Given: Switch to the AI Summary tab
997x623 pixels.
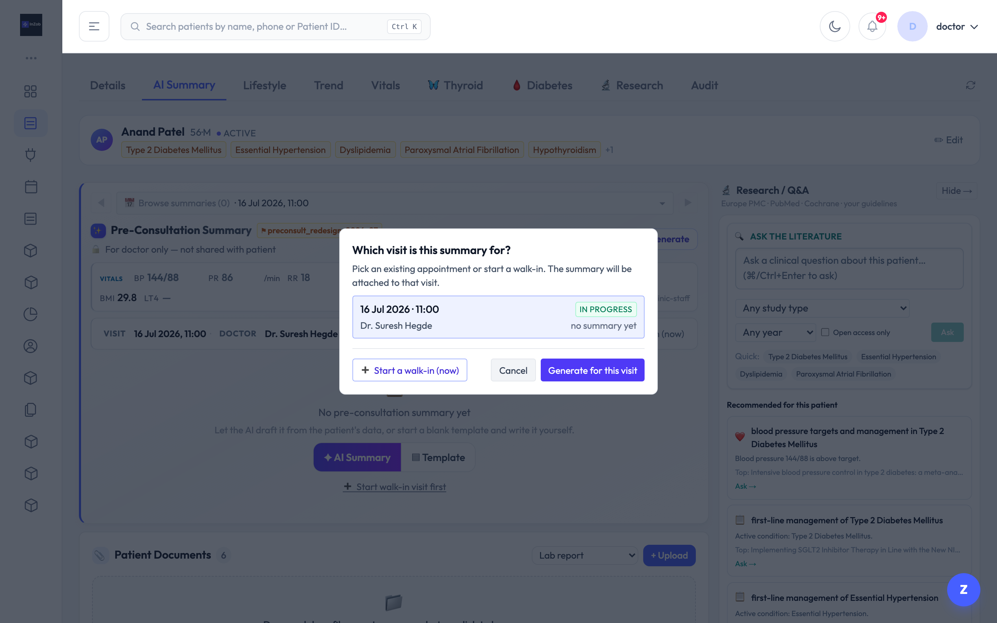Looking at the screenshot, I should tap(184, 85).
